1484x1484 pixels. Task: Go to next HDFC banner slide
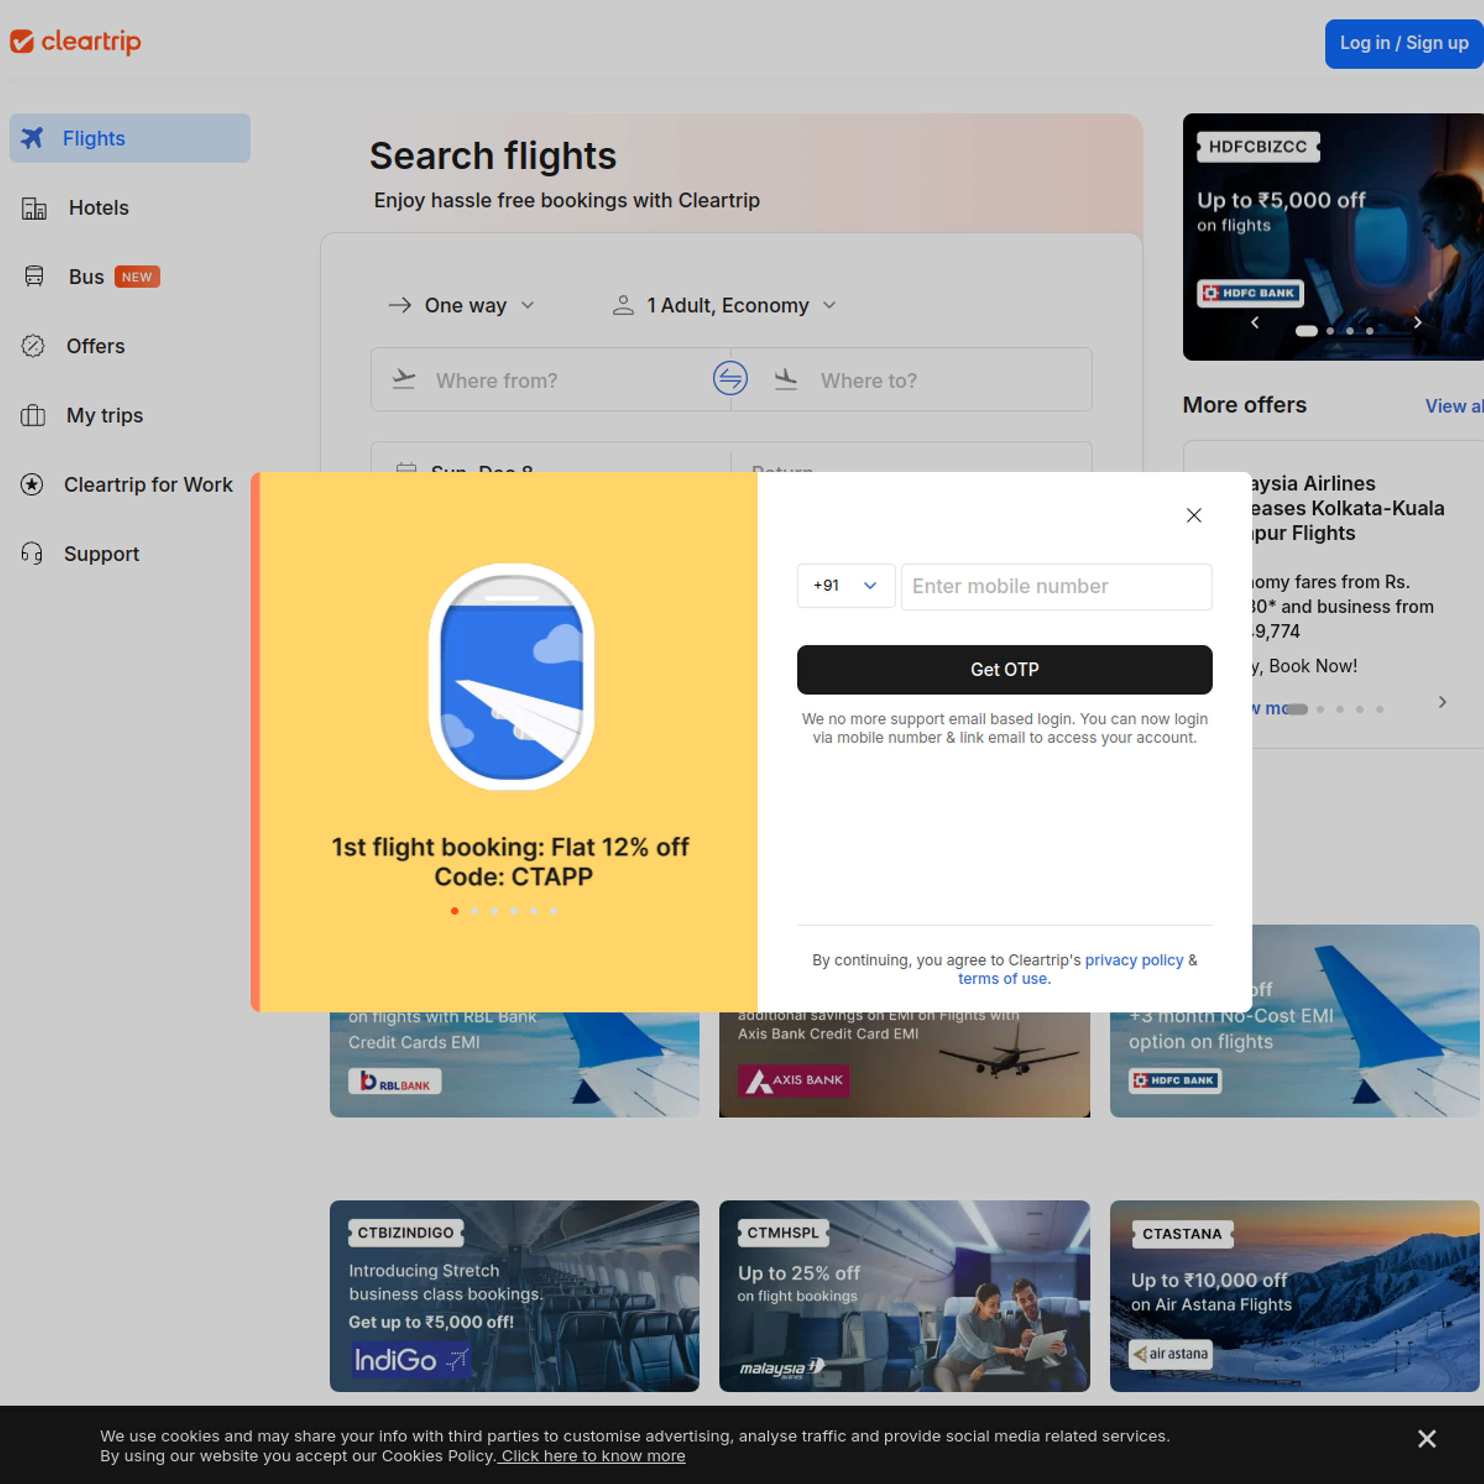click(1418, 323)
